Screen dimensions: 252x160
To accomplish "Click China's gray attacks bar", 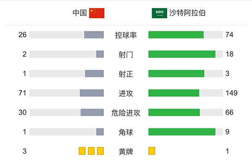I will pyautogui.click(x=92, y=93).
